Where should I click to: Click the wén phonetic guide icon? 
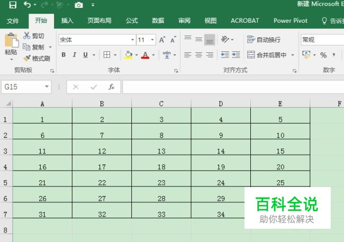click(167, 55)
